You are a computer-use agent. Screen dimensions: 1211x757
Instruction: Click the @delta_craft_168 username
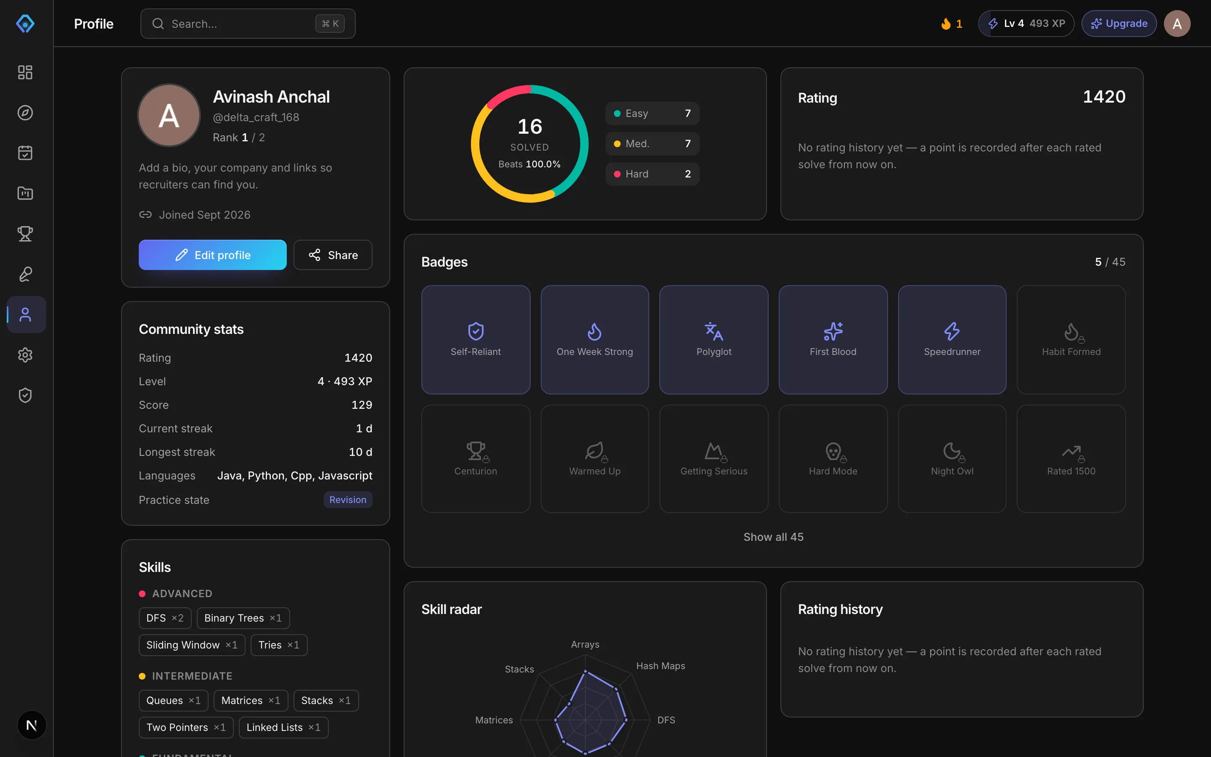pos(256,117)
